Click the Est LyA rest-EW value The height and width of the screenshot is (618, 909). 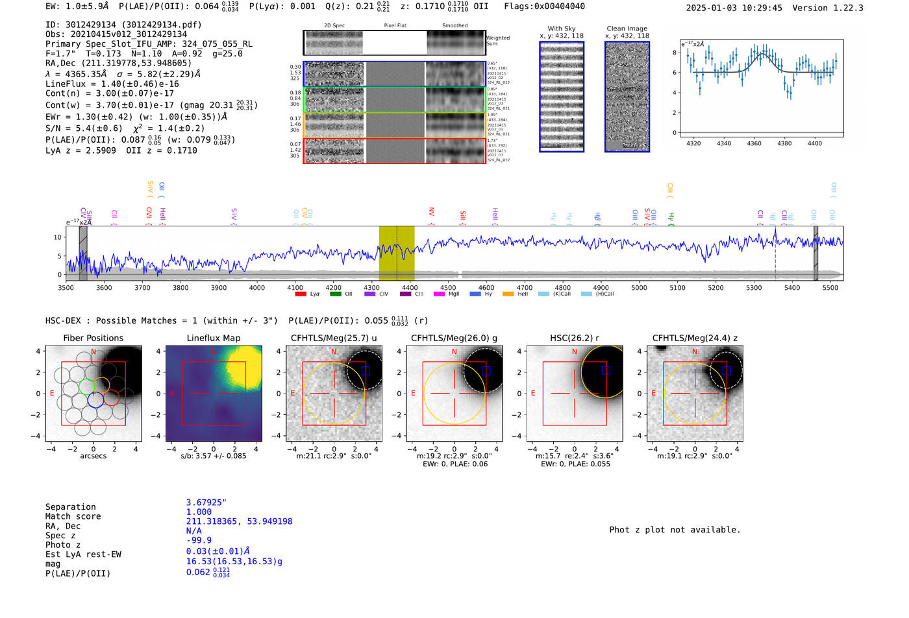218,551
